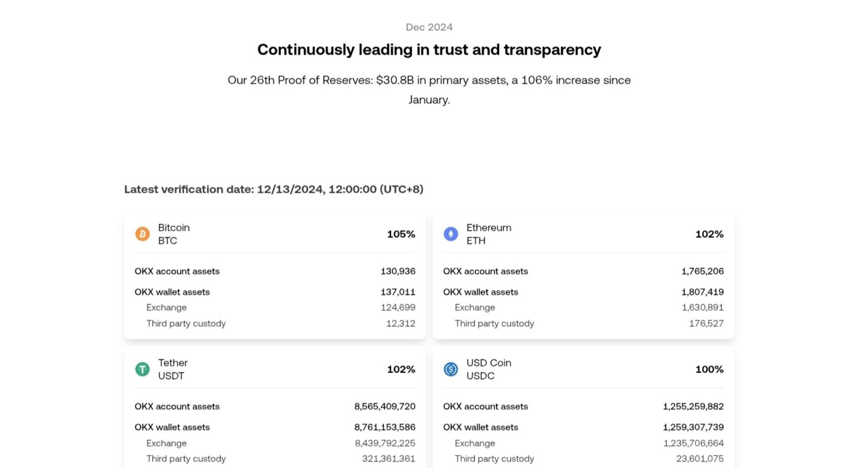Viewport: 858px width, 476px height.
Task: Click Ethereum's 102% reserve ratio
Action: point(709,234)
